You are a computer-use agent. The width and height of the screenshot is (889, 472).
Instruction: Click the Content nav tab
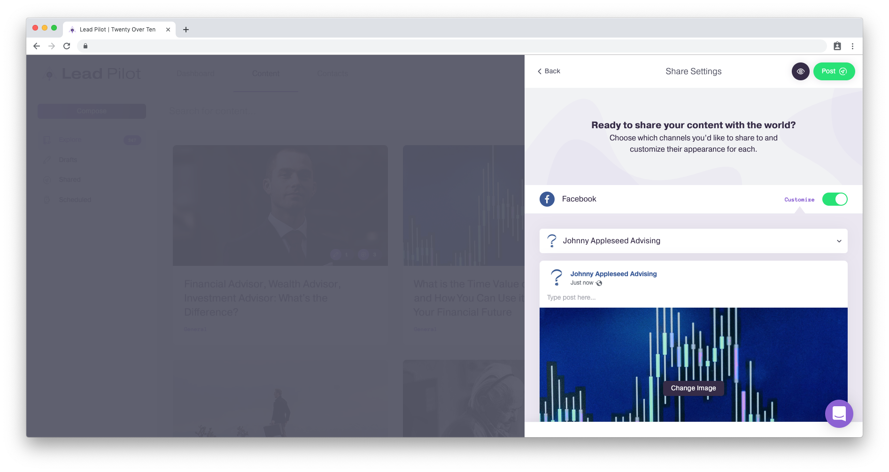(266, 74)
